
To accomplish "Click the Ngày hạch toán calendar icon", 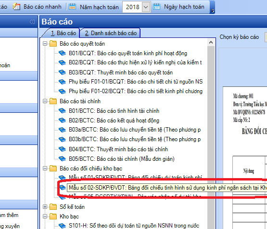I will 156,7.
